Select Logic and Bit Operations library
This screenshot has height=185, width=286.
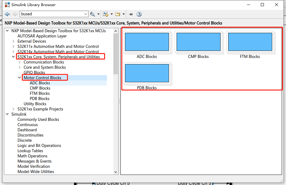click(x=39, y=146)
